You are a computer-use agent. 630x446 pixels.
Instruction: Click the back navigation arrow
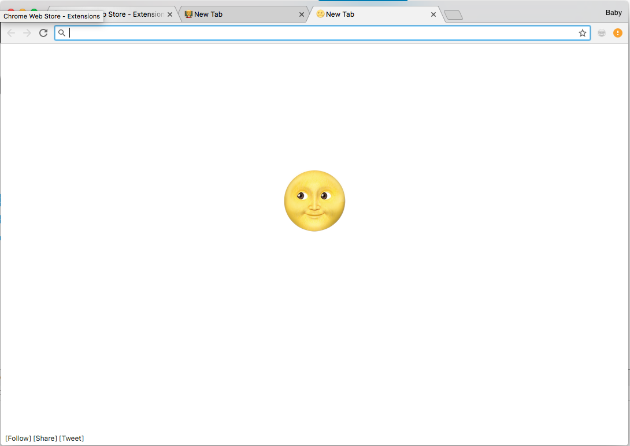tap(11, 33)
